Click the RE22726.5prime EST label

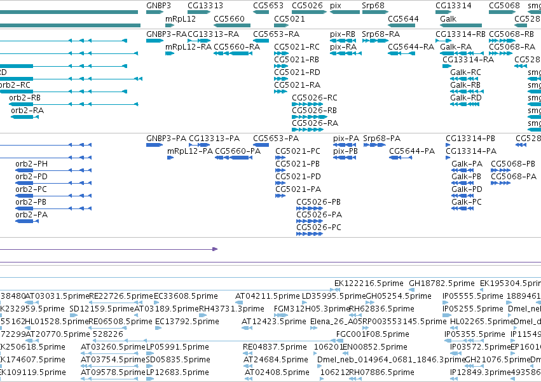pyautogui.click(x=121, y=296)
